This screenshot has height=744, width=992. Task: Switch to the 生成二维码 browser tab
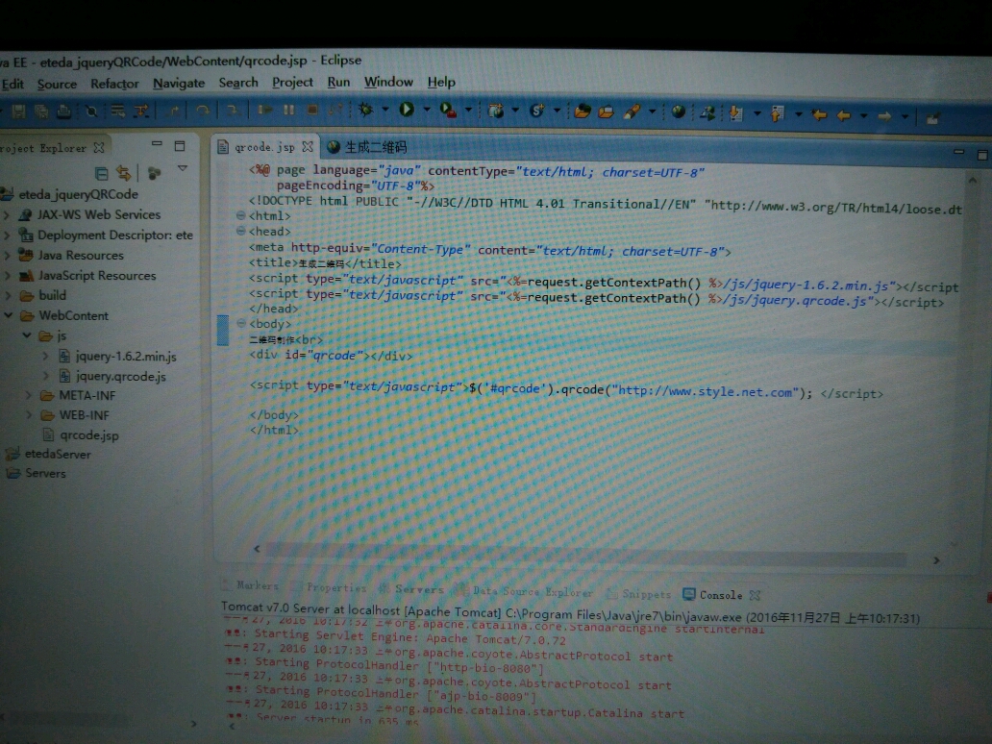click(367, 147)
